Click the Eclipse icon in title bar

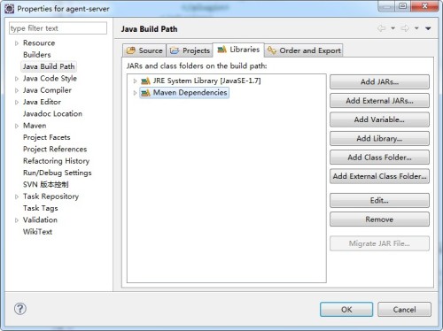(x=10, y=9)
